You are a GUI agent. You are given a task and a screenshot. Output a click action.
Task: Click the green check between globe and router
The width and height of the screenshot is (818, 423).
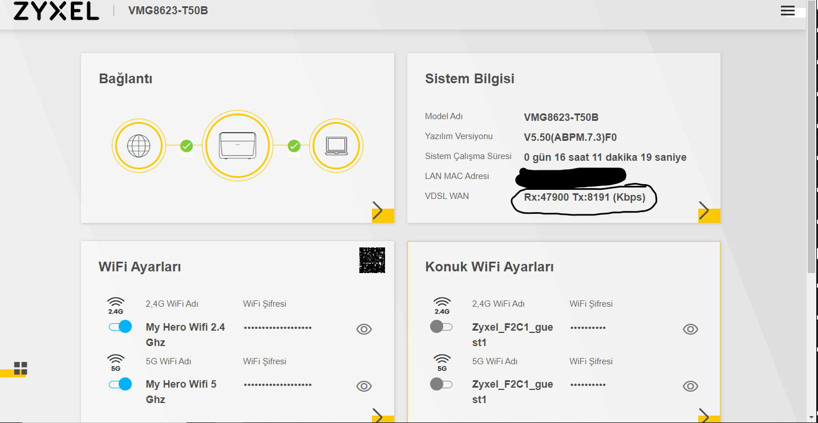tap(187, 147)
